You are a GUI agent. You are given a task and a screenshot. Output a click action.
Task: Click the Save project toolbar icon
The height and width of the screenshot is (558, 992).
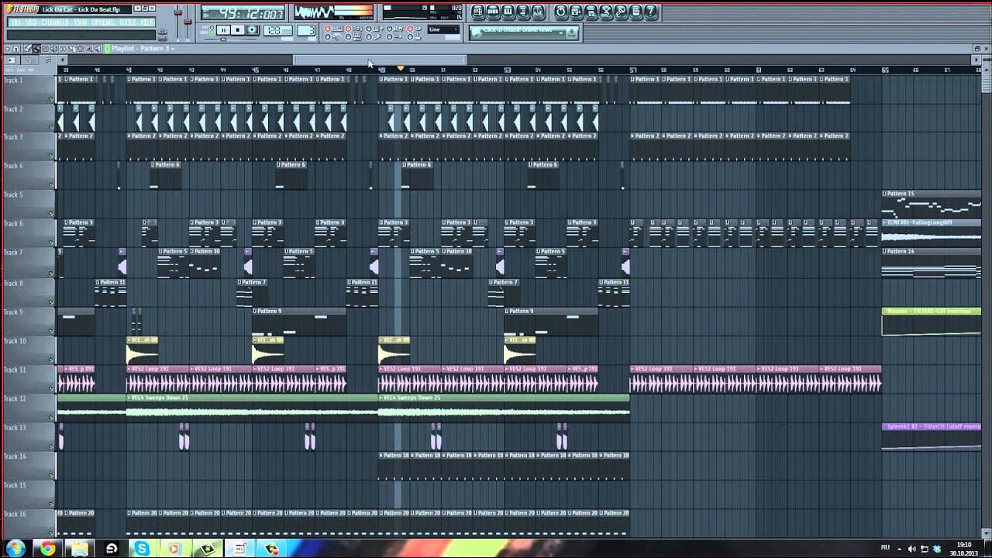(576, 12)
